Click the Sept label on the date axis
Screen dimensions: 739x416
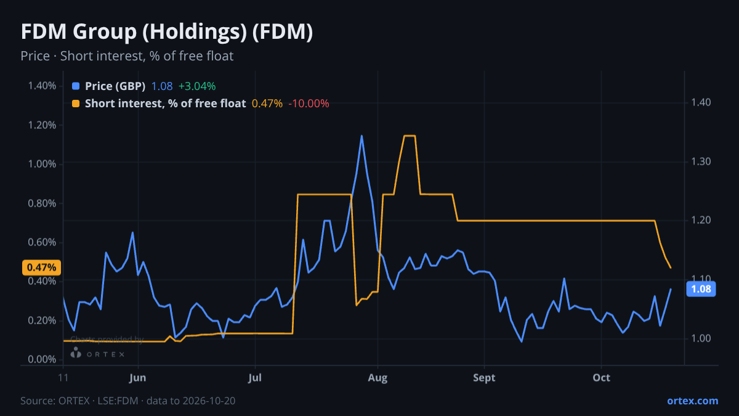[x=485, y=377]
